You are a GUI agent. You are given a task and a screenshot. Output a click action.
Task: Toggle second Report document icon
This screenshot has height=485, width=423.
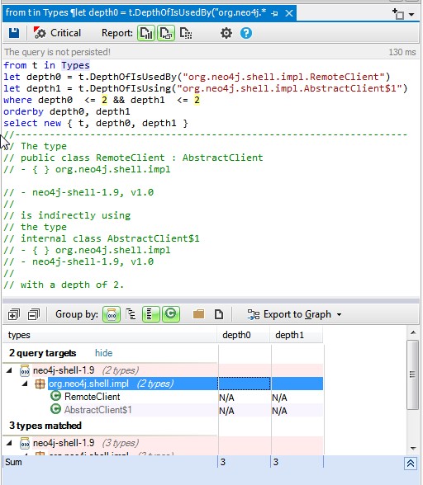click(166, 33)
